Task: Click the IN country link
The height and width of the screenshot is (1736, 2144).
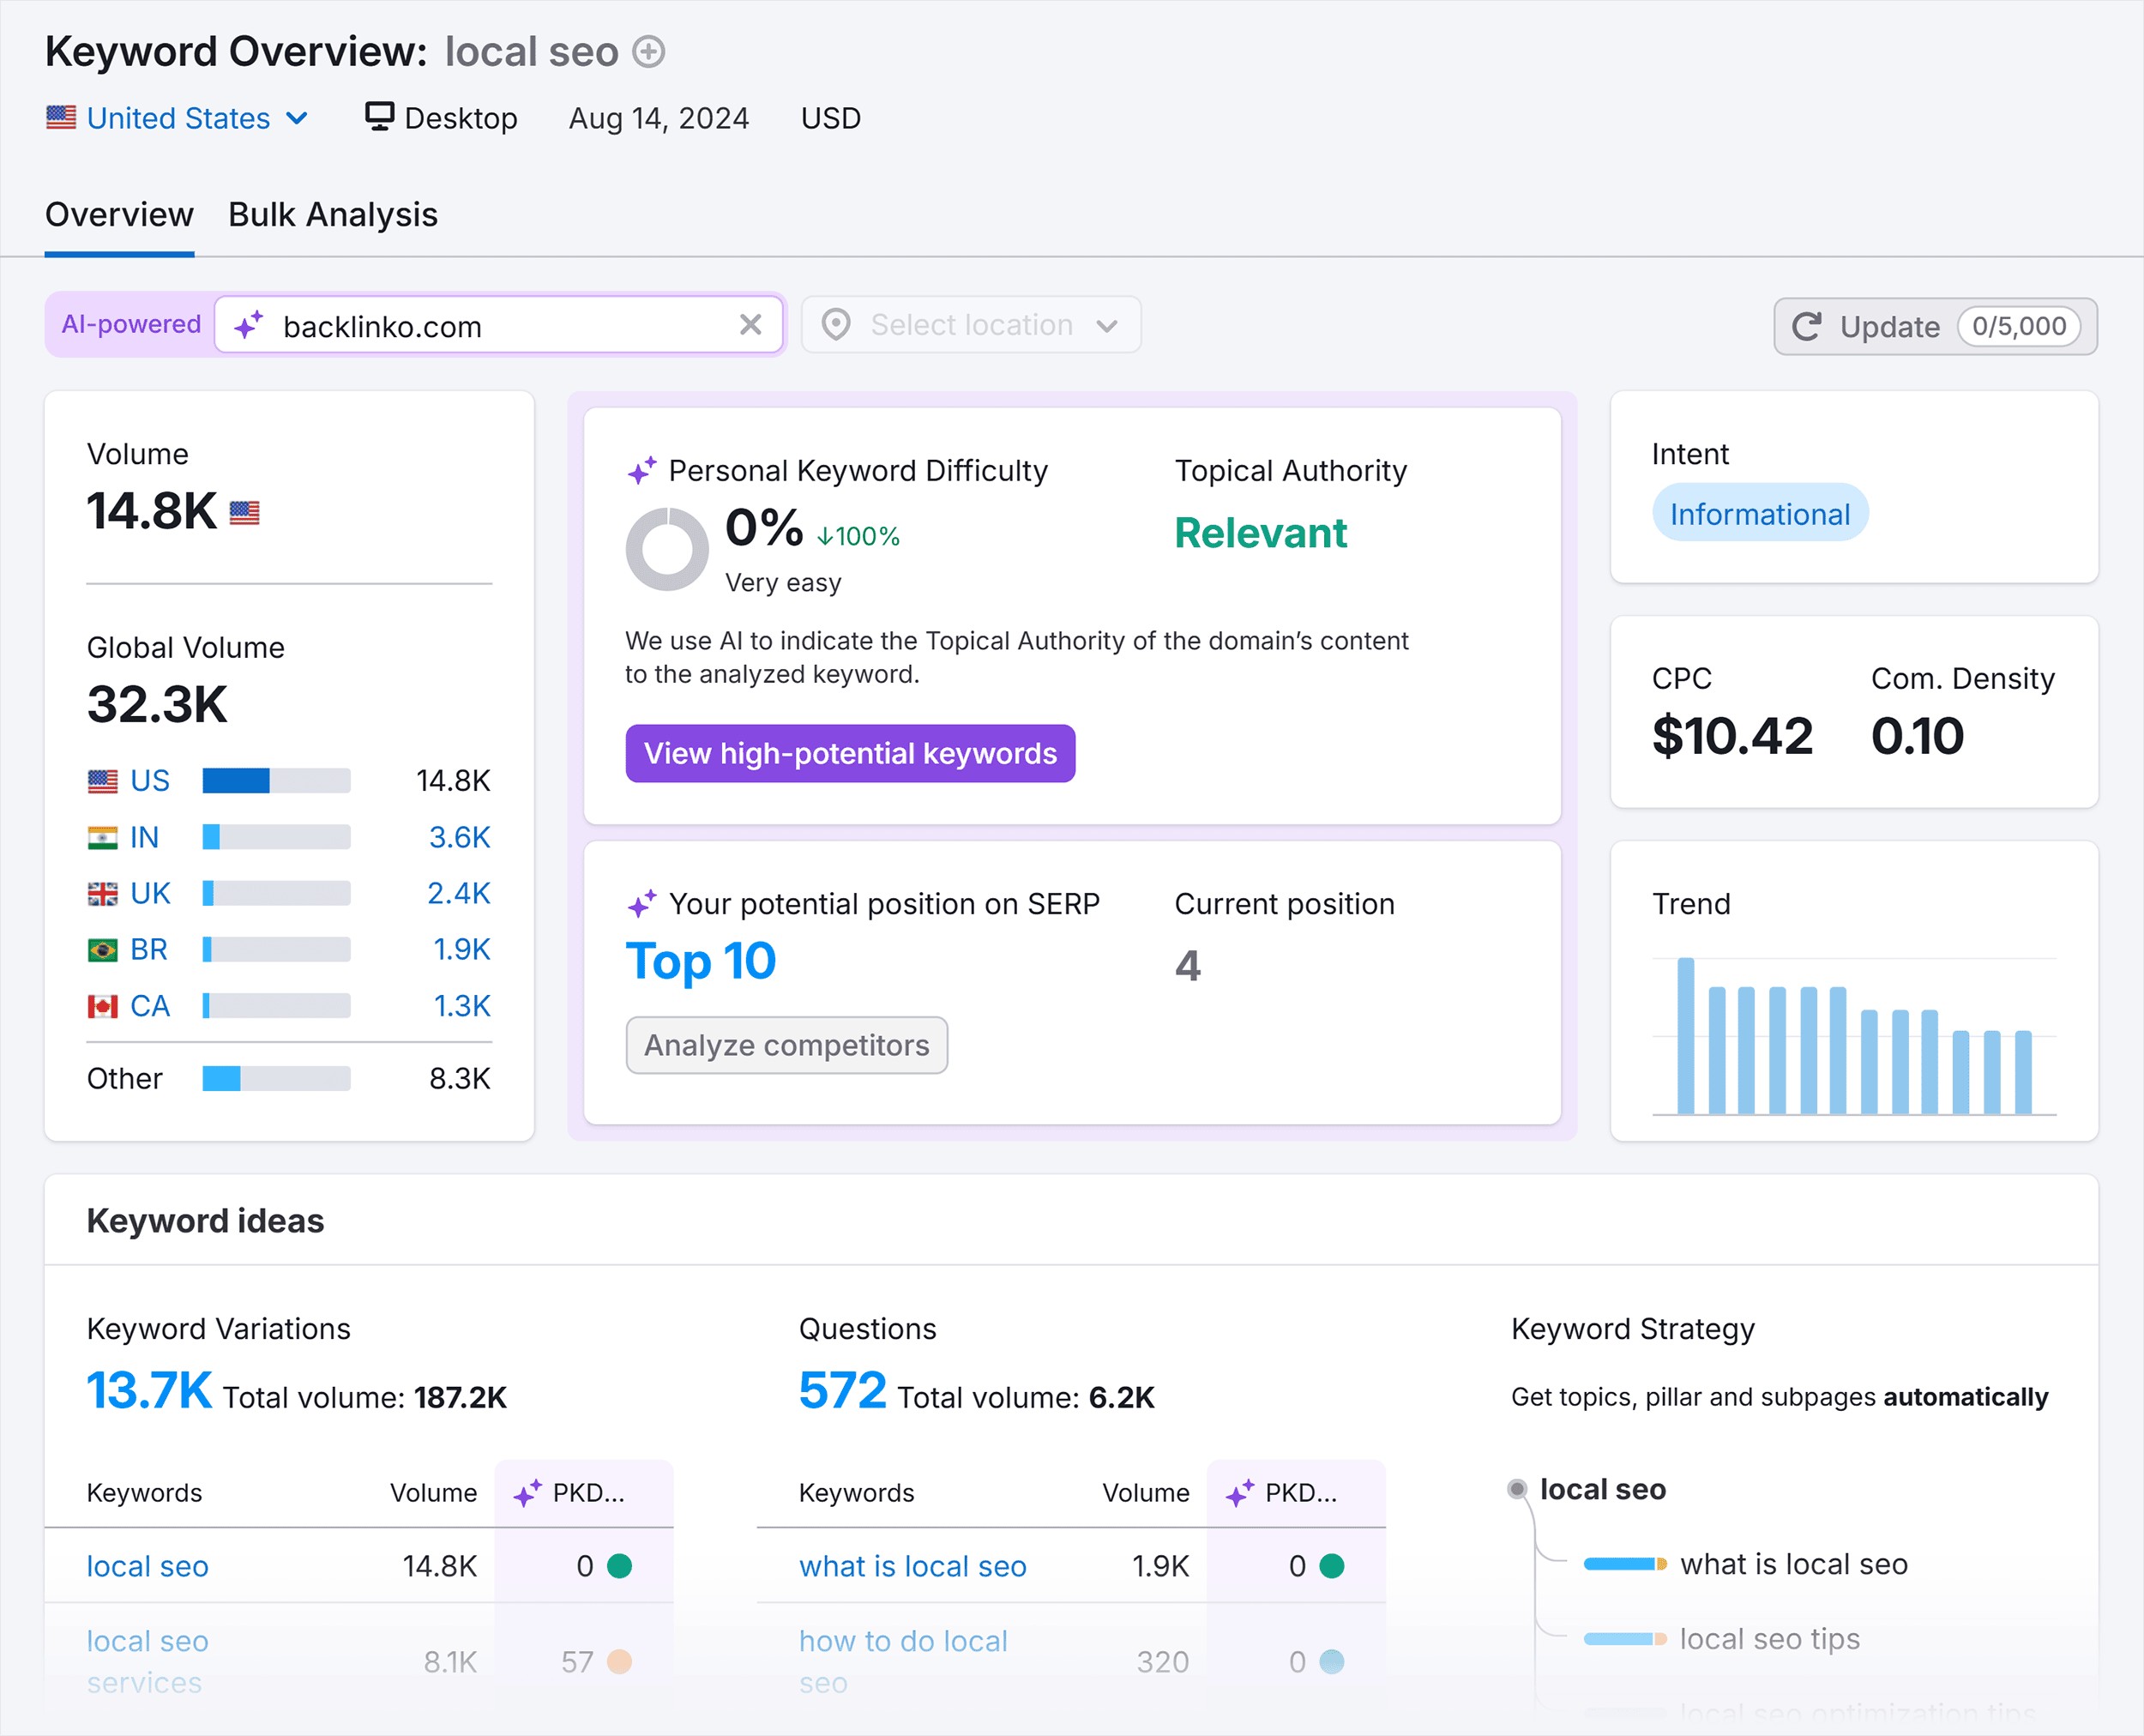Action: (144, 837)
